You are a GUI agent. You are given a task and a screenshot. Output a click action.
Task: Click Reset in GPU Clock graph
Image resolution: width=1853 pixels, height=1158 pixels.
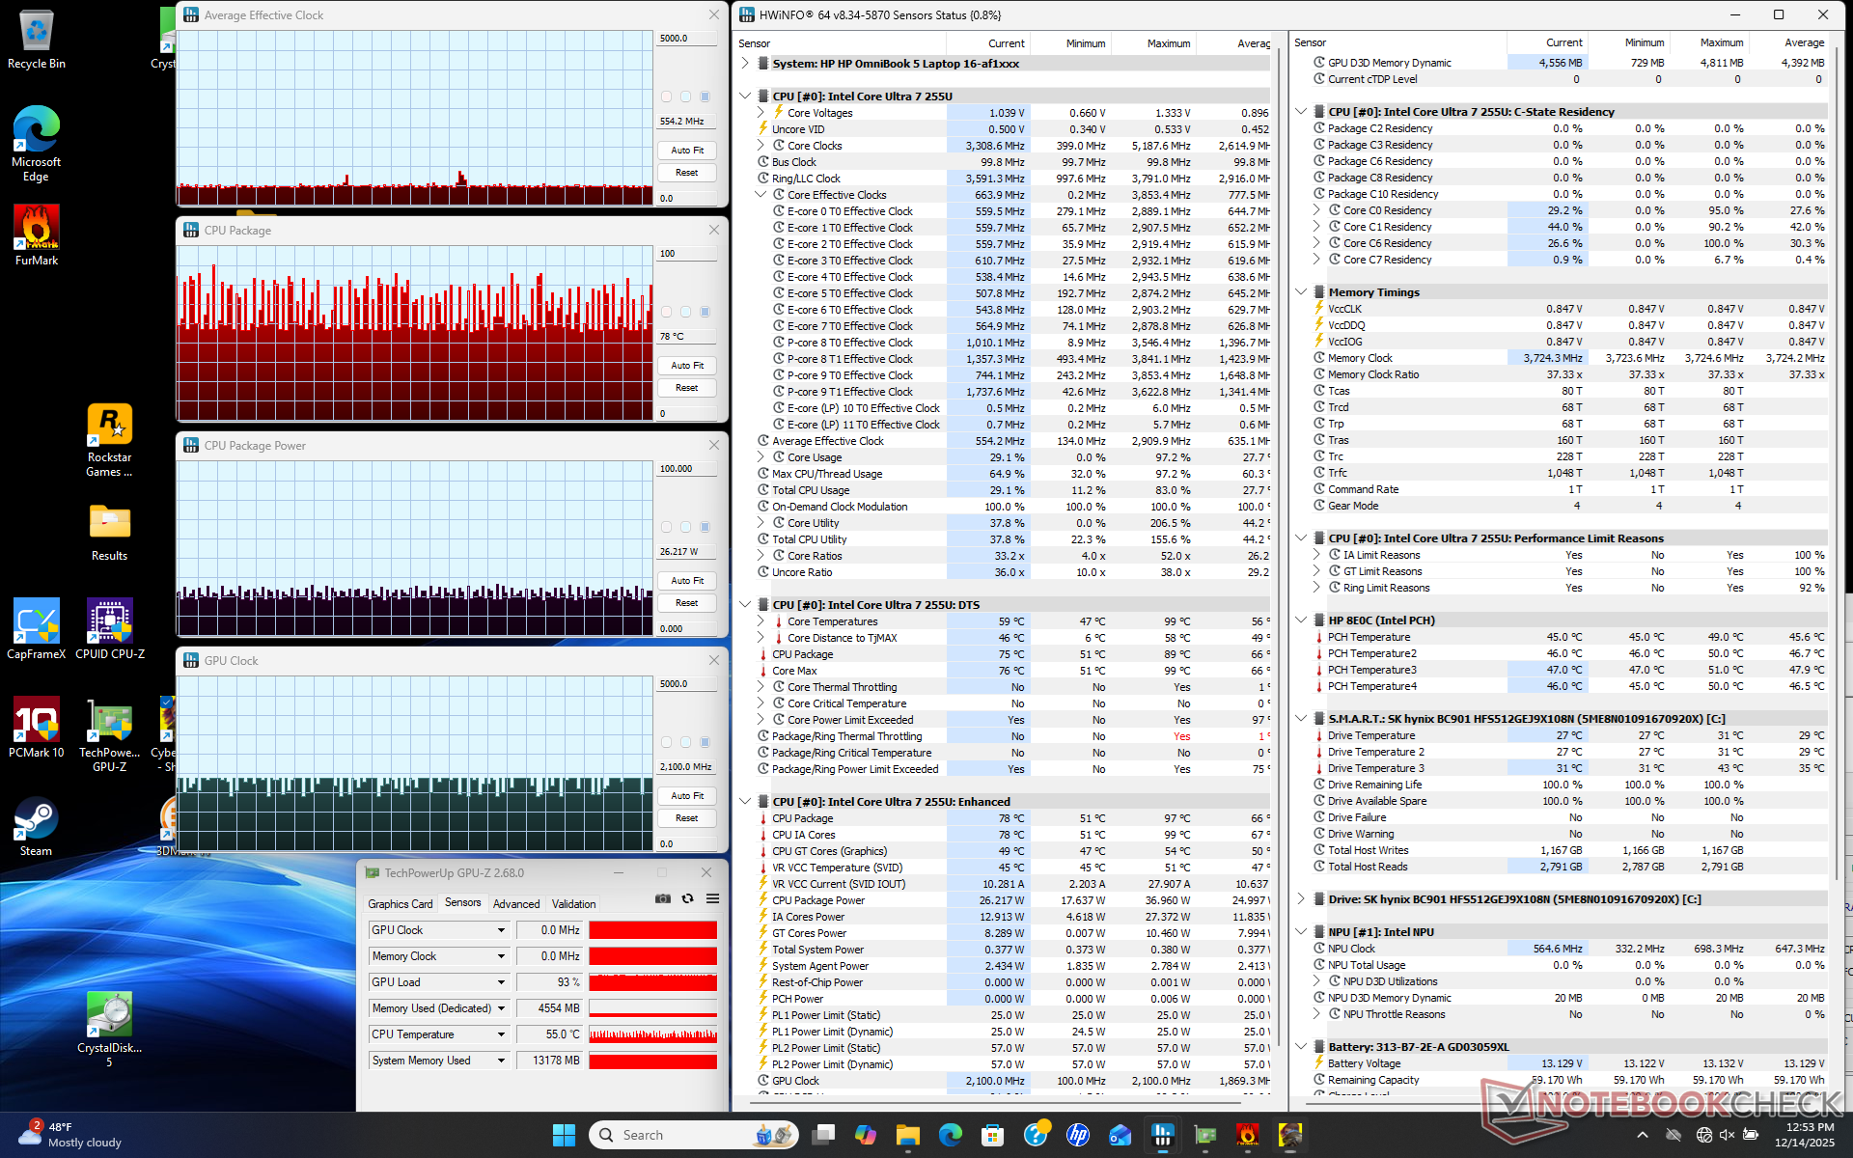coord(687,818)
